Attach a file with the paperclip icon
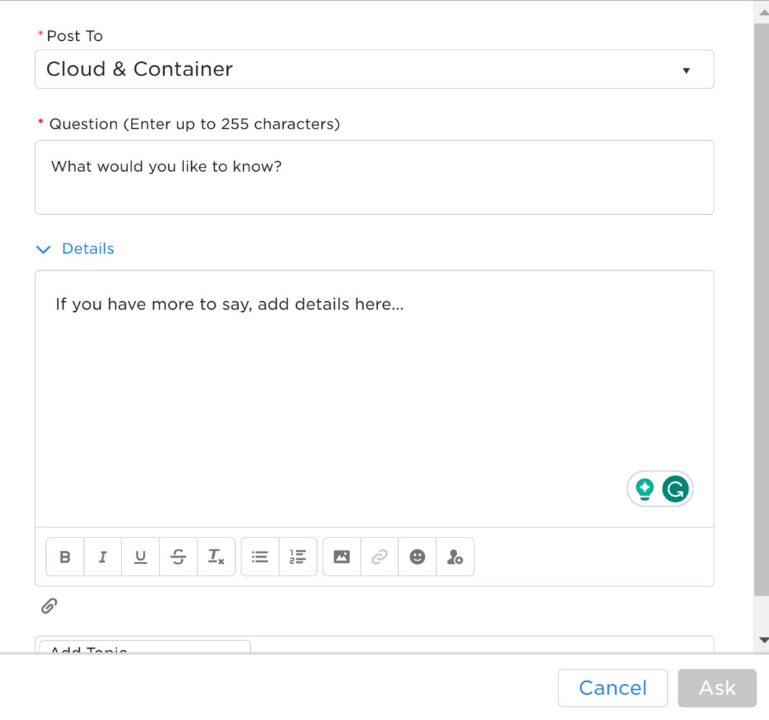 pyautogui.click(x=47, y=606)
